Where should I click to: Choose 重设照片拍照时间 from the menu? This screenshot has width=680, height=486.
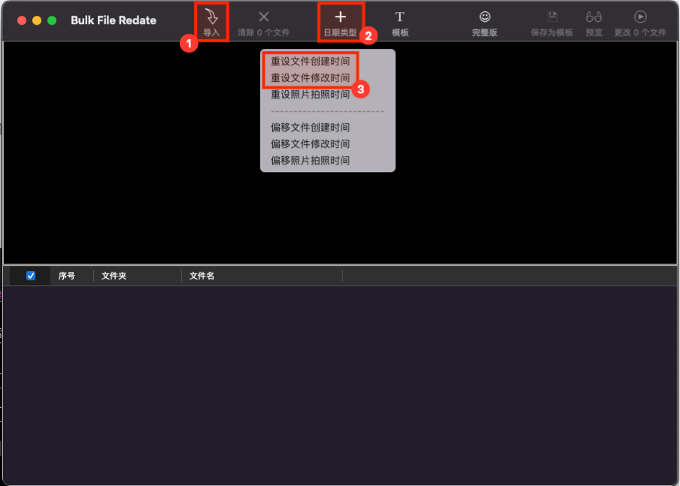[x=310, y=94]
